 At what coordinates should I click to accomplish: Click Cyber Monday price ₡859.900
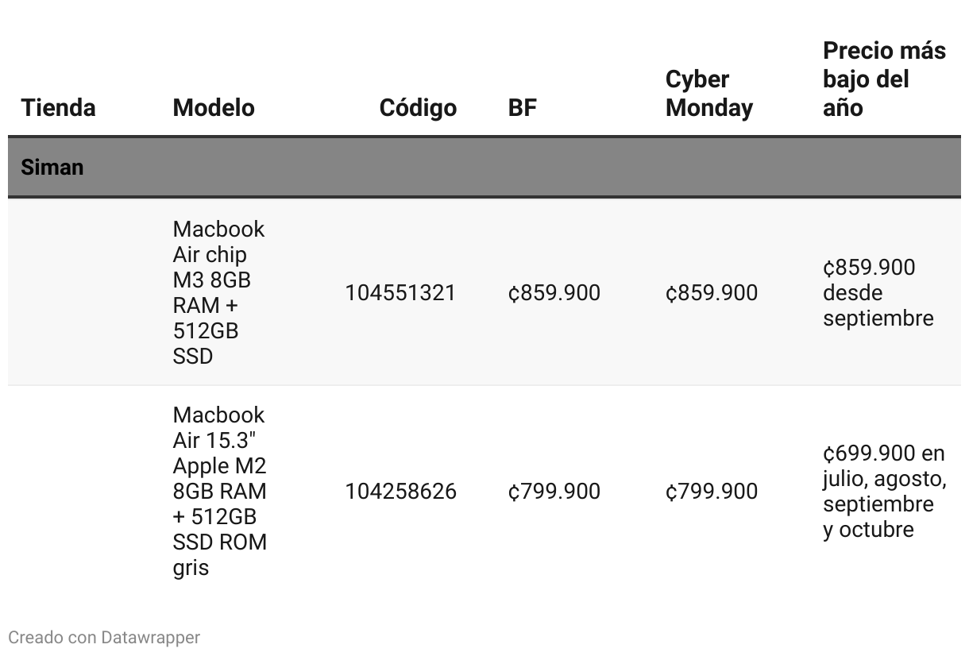click(x=711, y=293)
